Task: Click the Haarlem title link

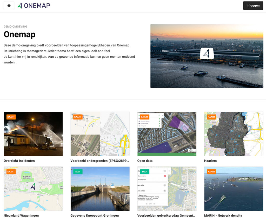Action: click(210, 161)
